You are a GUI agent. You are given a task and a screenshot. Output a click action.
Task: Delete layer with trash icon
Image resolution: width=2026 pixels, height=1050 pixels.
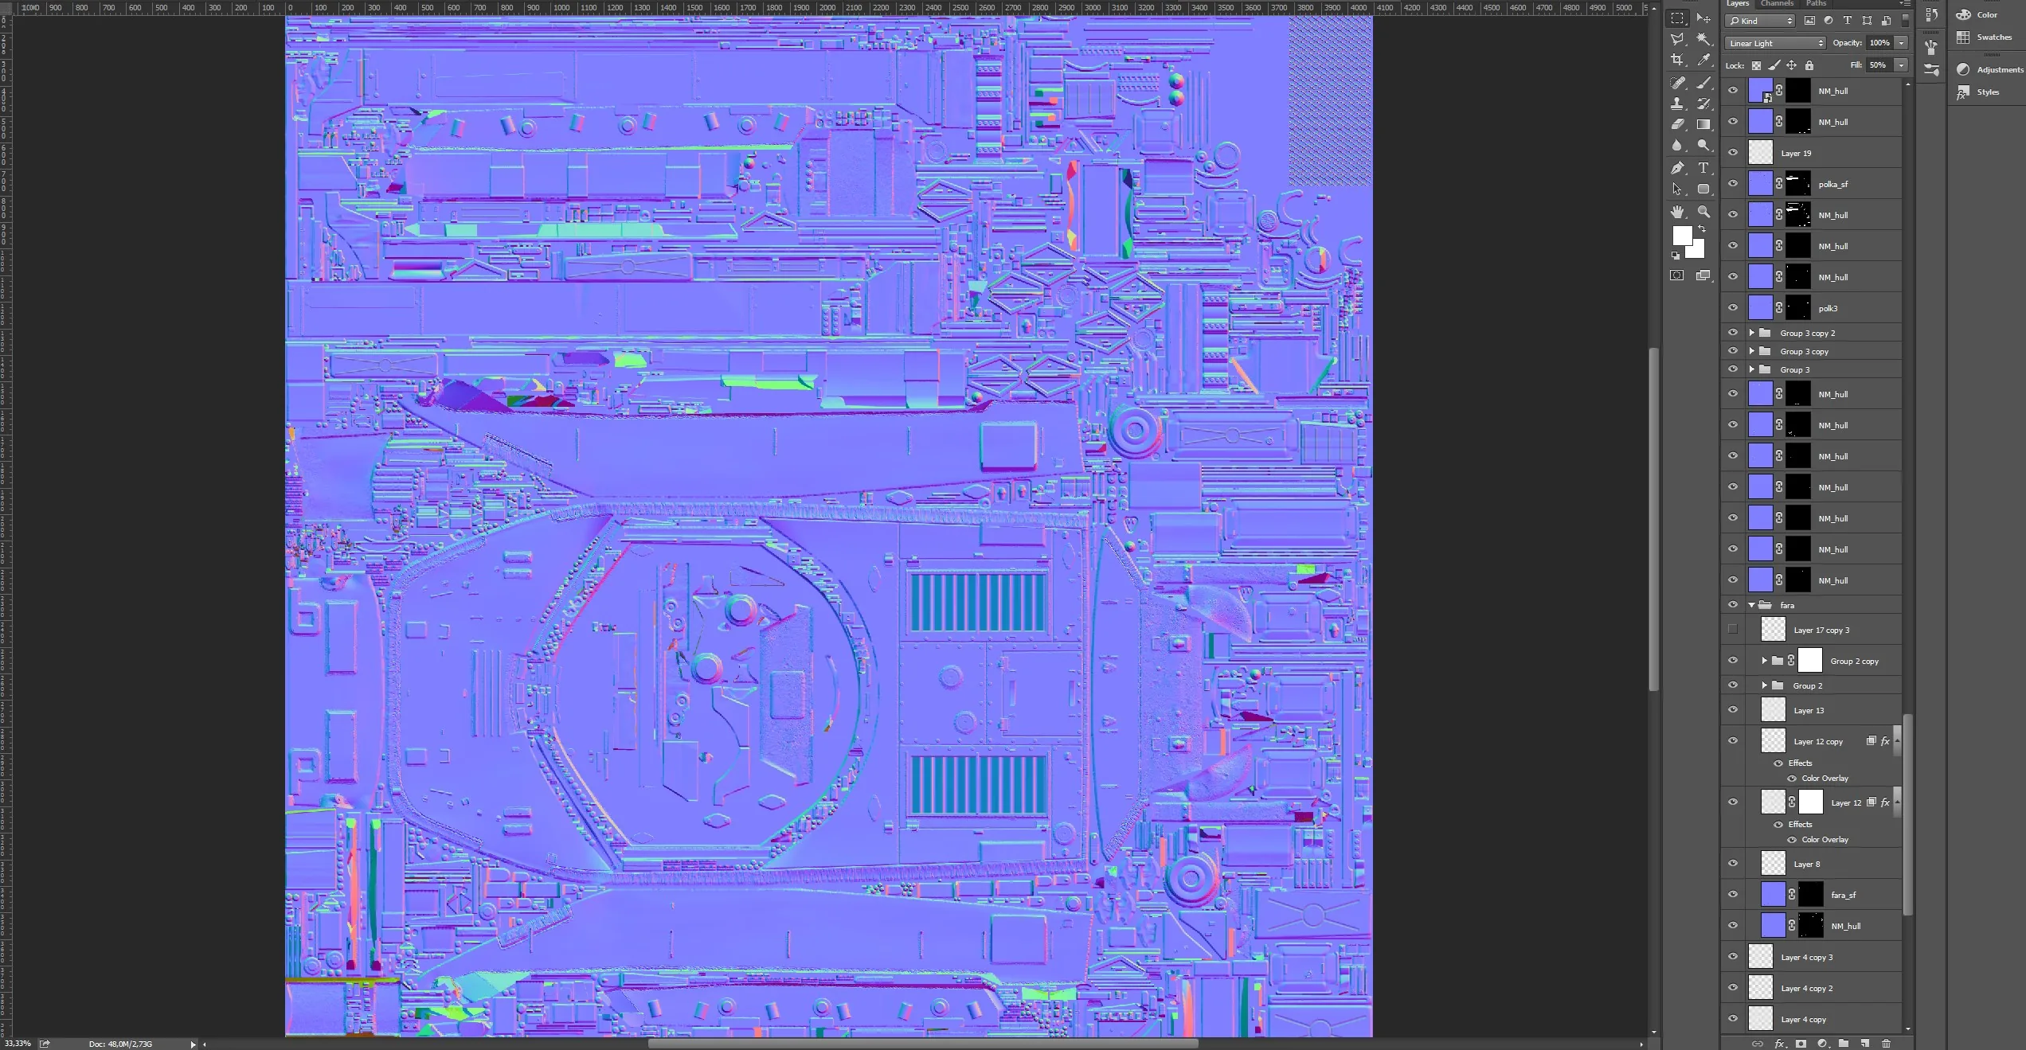click(1886, 1044)
